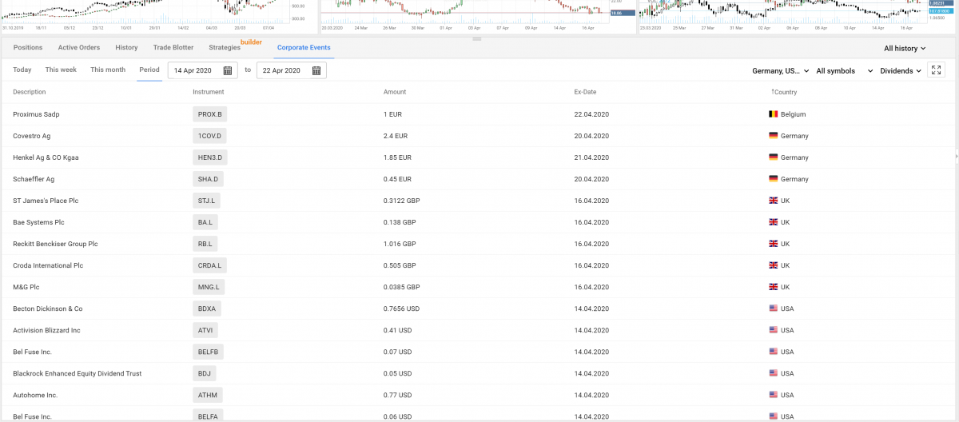Open calendar picker for 22 Apr 2020 date

[316, 70]
